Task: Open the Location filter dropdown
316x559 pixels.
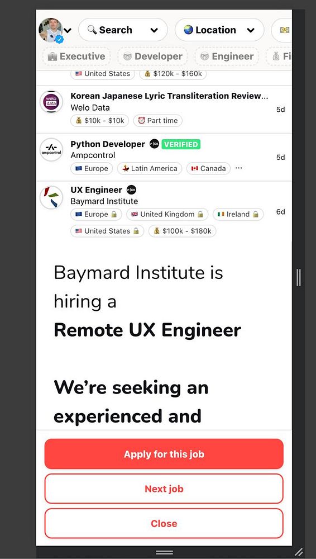Action: click(x=219, y=30)
